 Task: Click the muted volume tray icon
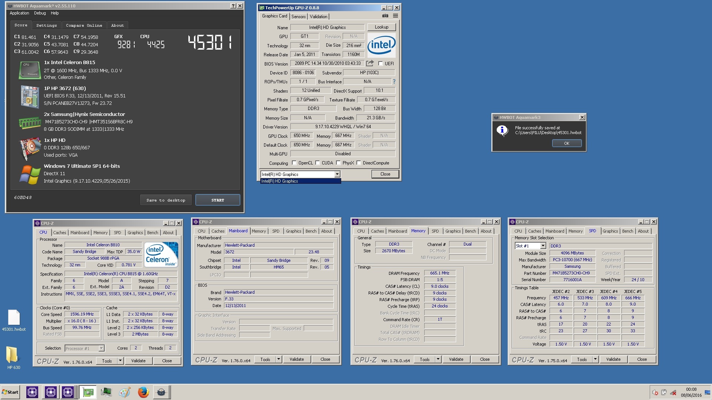[655, 392]
